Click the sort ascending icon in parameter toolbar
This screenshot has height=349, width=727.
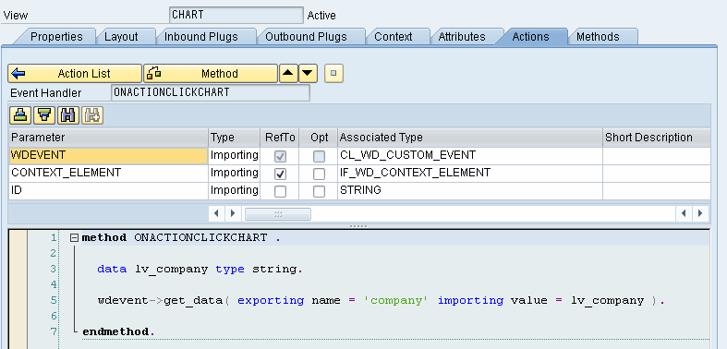click(x=20, y=114)
